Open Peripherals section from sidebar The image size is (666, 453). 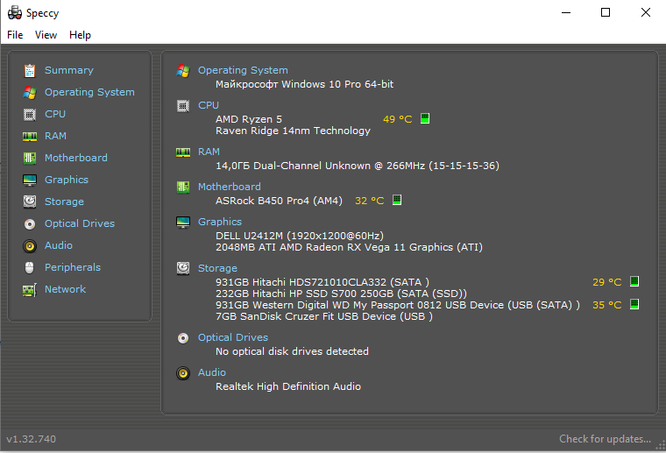(x=73, y=268)
